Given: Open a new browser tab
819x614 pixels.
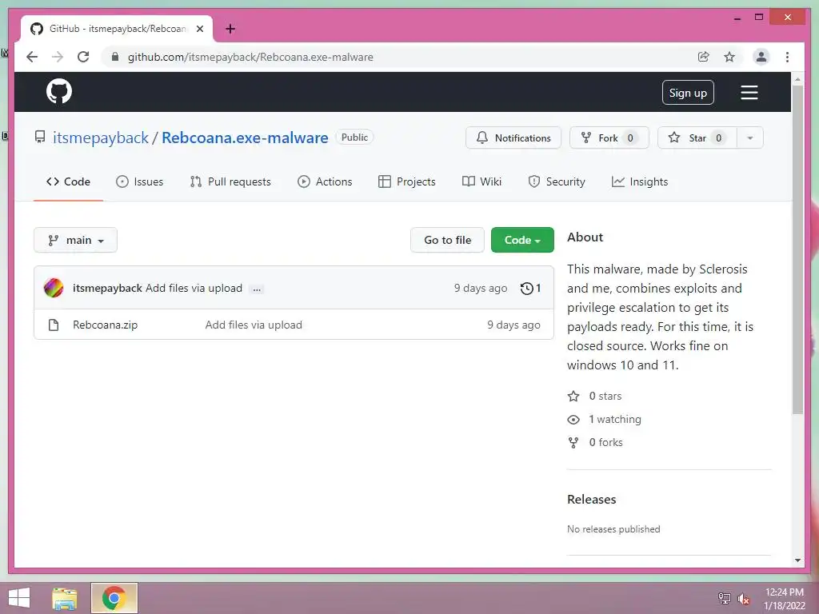Looking at the screenshot, I should click(230, 29).
